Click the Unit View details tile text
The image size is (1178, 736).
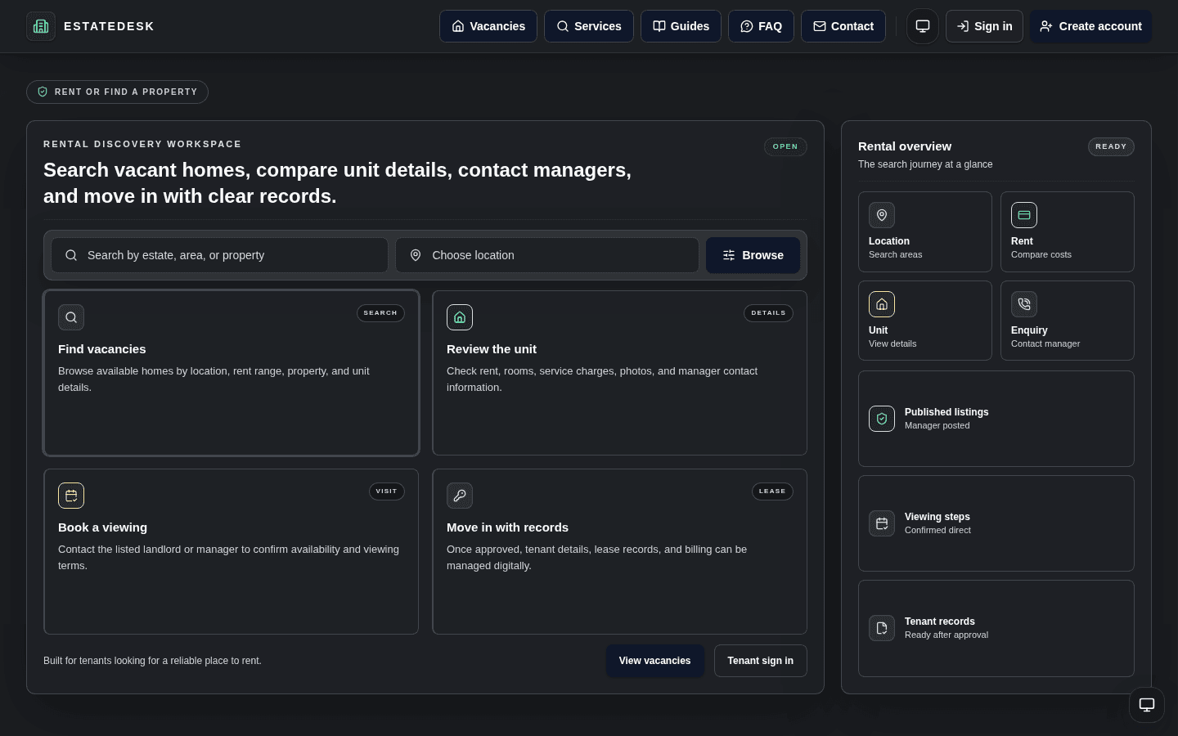coord(892,337)
